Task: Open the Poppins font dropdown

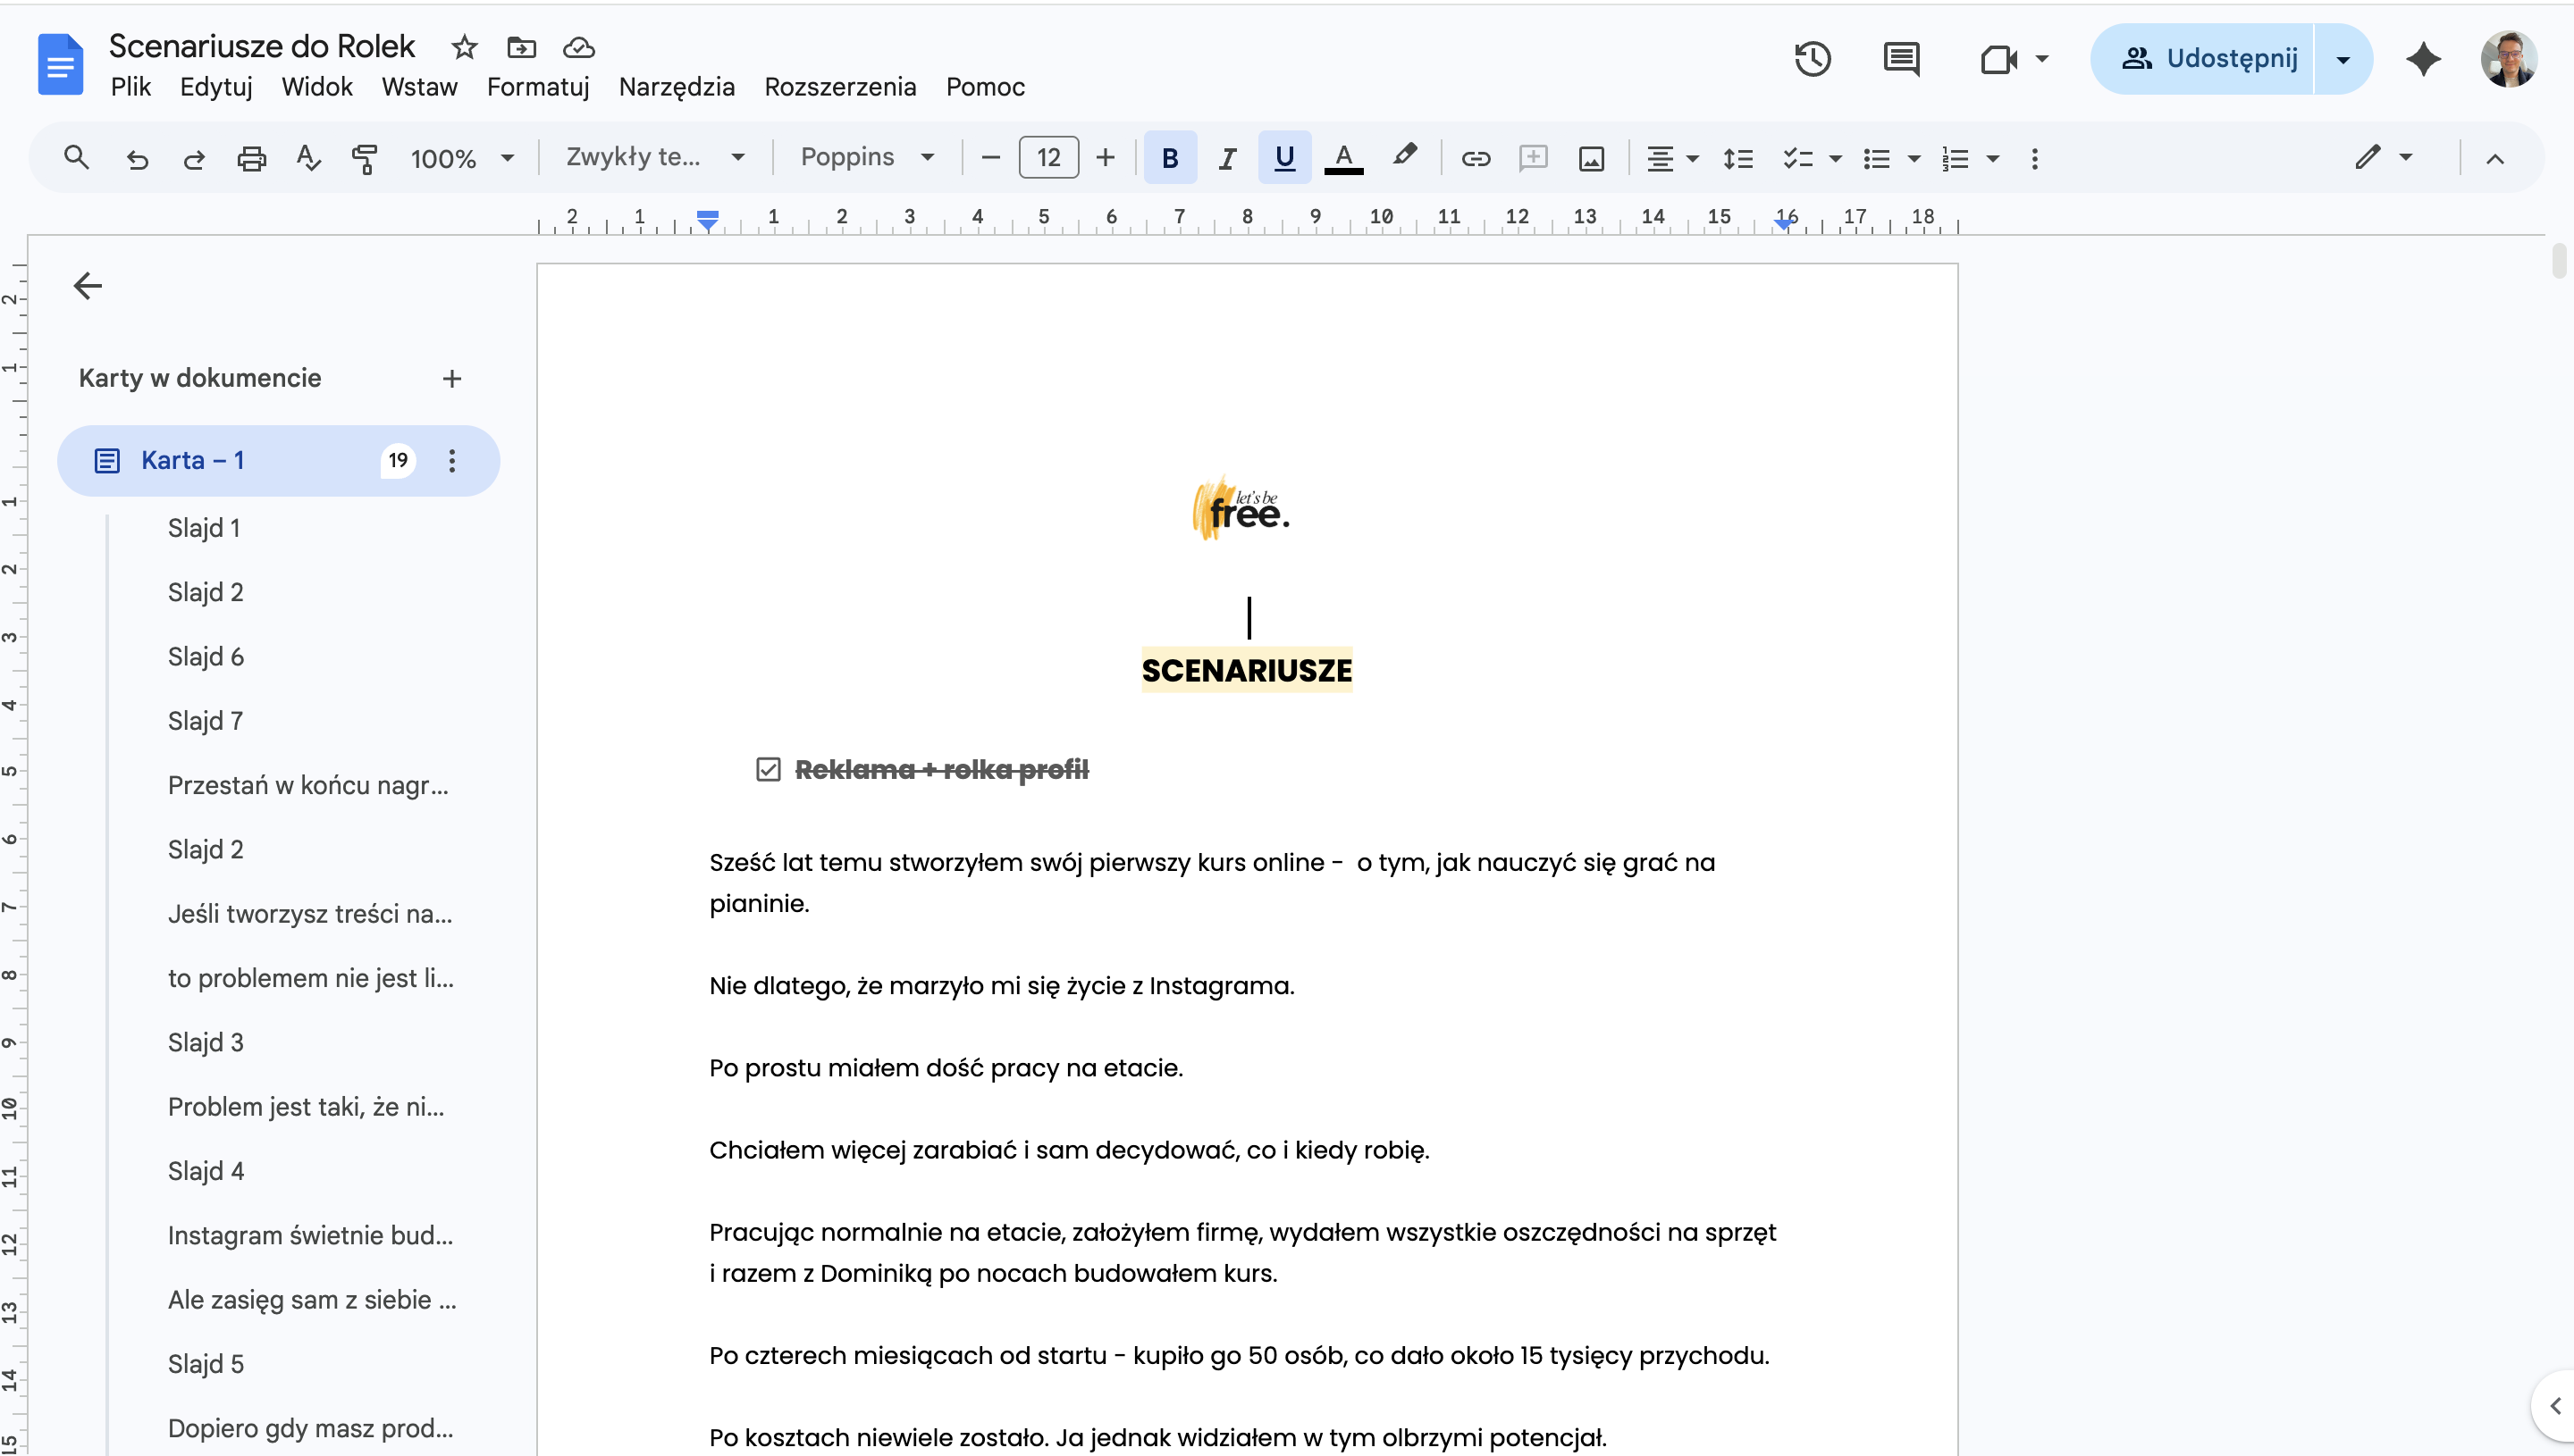Action: (867, 157)
